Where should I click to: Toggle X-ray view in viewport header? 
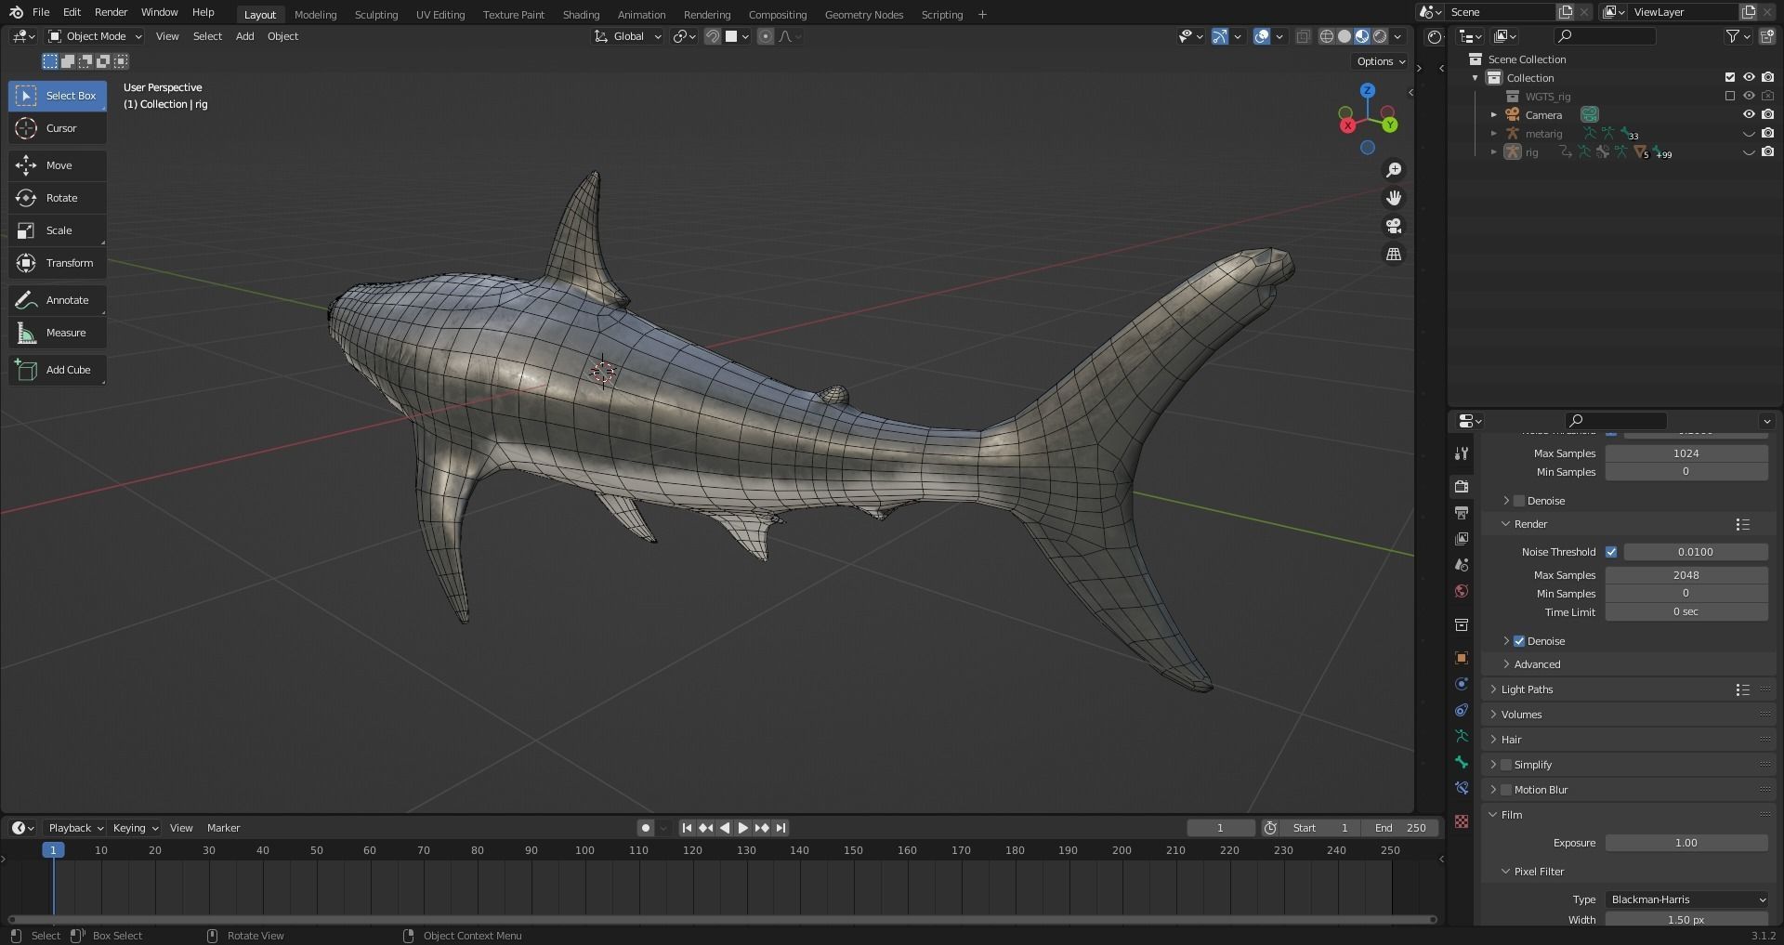coord(1303,36)
